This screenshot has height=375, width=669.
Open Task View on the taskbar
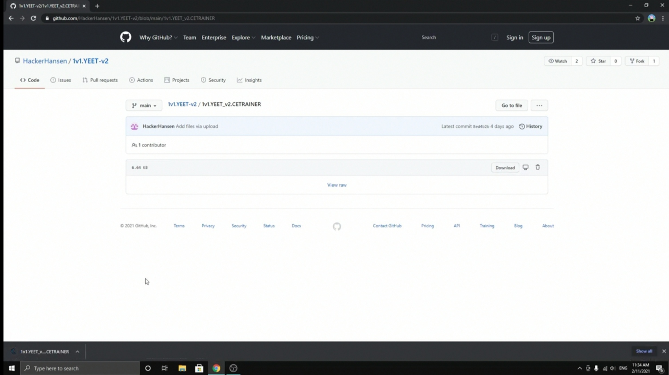click(165, 368)
